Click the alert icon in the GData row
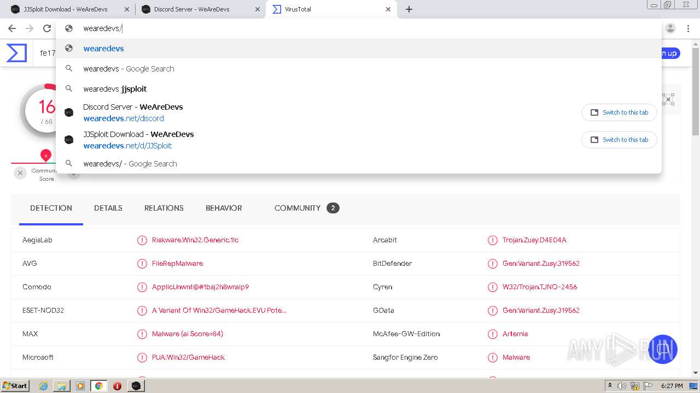 pyautogui.click(x=493, y=311)
